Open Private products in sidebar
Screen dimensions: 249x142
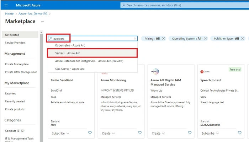point(15,109)
